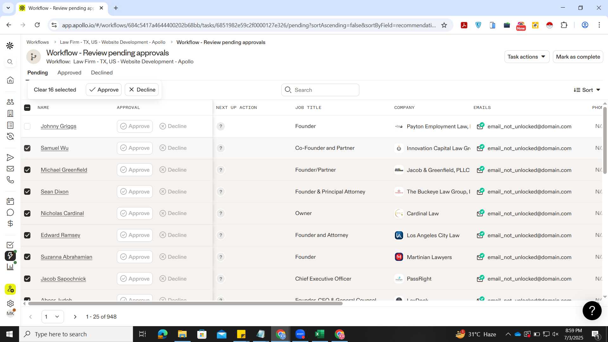
Task: Open File Explorer from the taskbar
Action: (x=182, y=334)
